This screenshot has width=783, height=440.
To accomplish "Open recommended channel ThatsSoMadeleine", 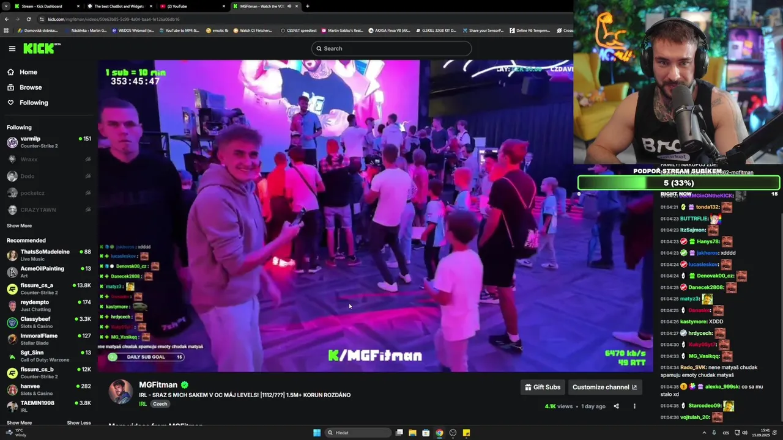I will coord(49,255).
